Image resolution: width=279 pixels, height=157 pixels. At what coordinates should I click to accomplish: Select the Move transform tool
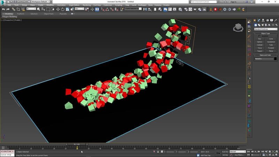click(58, 9)
